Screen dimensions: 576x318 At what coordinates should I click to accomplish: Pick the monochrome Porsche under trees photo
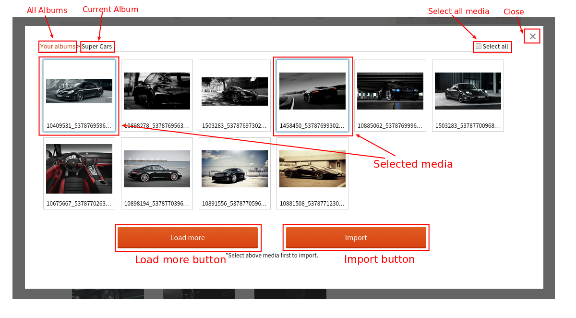pos(235,91)
